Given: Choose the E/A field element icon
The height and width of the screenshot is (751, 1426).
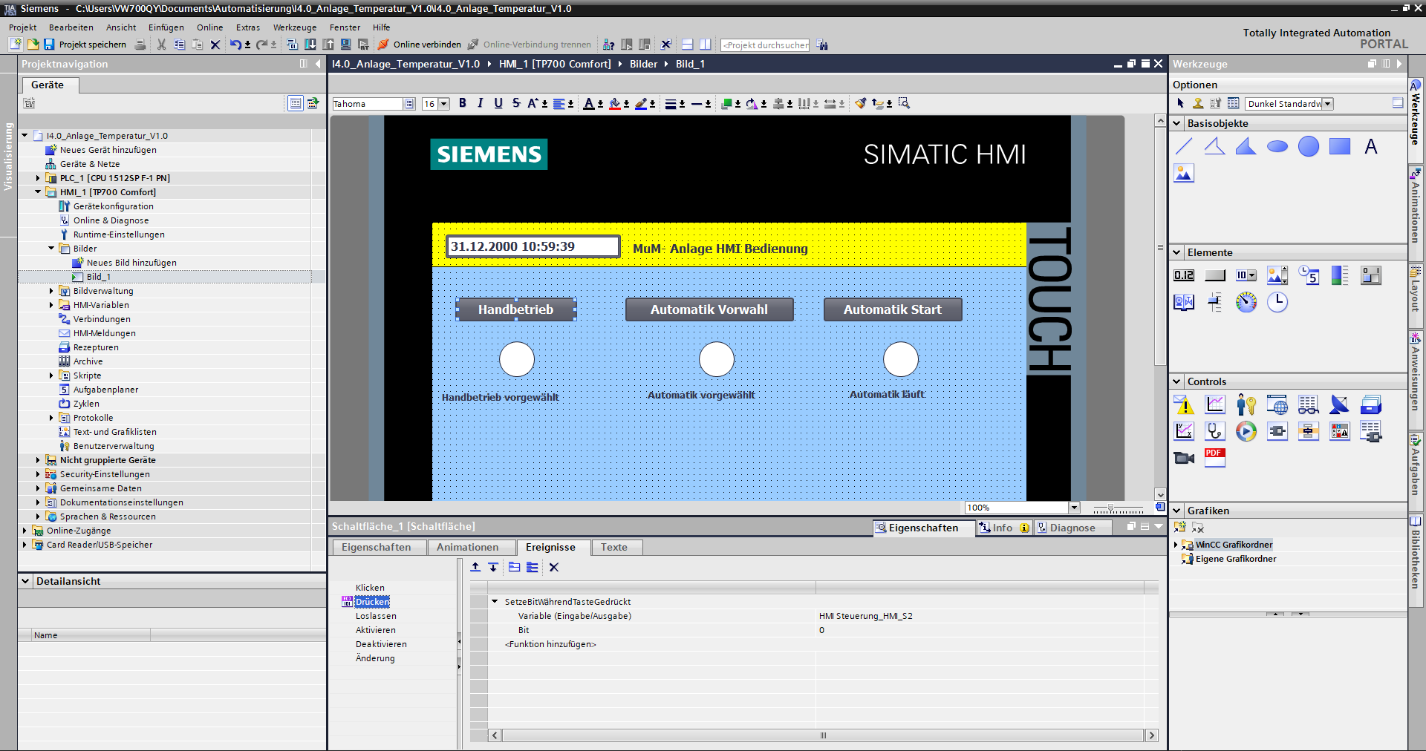Looking at the screenshot, I should [1184, 275].
